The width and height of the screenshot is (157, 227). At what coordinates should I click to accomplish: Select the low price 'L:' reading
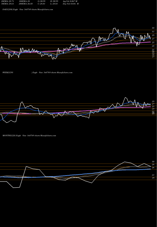point(54,4)
